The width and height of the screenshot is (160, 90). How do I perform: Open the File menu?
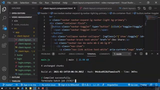coord(9,3)
